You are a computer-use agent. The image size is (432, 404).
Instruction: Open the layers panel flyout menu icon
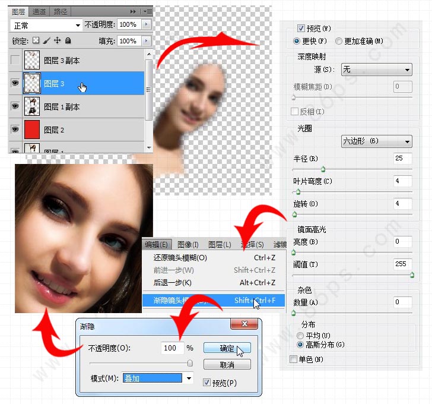148,11
